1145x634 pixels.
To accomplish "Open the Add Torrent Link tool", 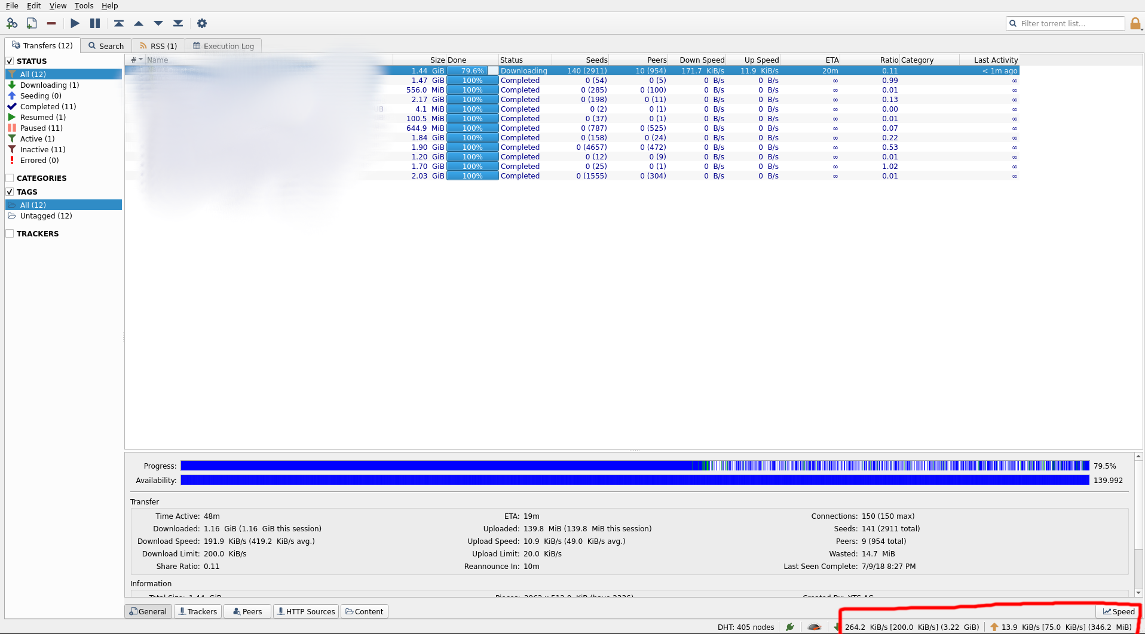I will coord(12,23).
